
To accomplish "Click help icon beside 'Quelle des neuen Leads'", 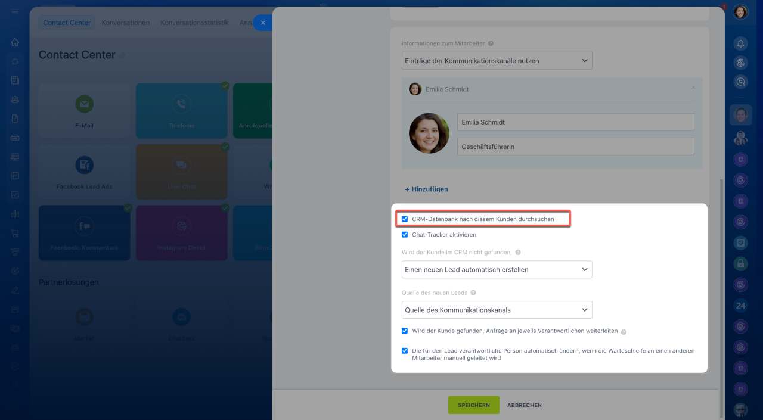I will point(473,293).
